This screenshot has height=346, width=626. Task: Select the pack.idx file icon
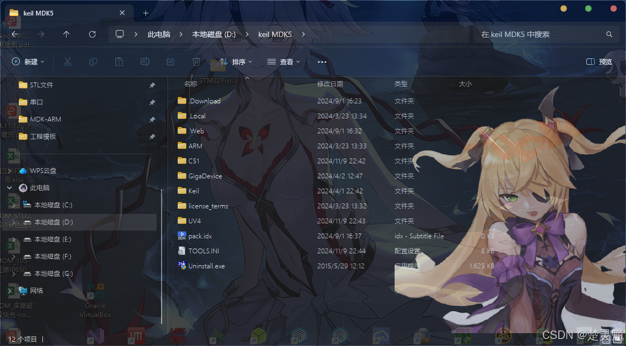click(x=181, y=236)
